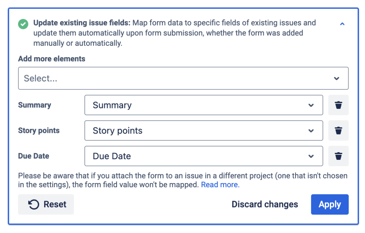Delete the Summary field mapping row
365x233 pixels.
point(338,105)
